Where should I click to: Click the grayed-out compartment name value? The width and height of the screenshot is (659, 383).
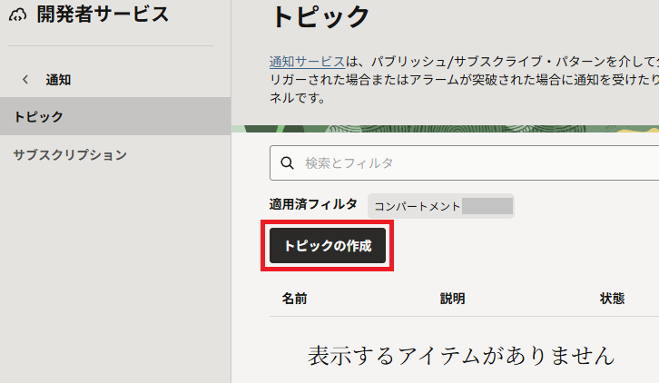[487, 206]
